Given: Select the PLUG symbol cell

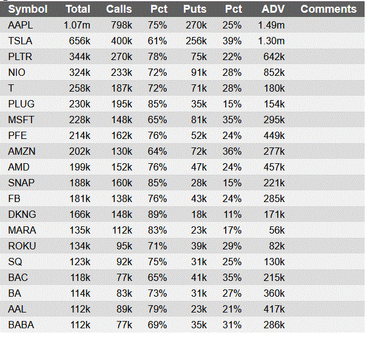Looking at the screenshot, I should pos(21,104).
